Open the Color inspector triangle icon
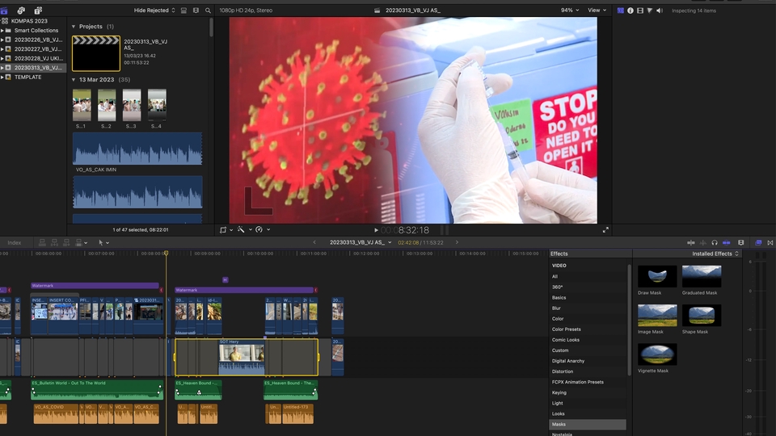776x436 pixels. pos(650,10)
